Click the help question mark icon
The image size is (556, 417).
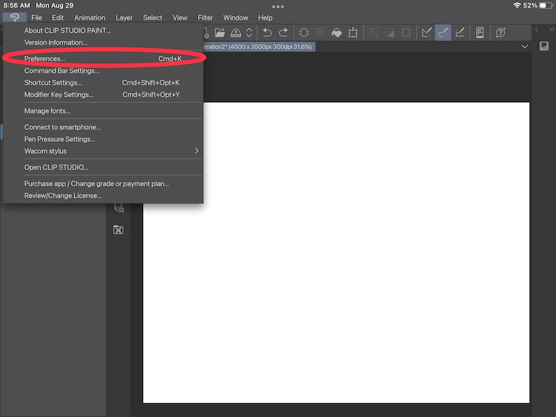point(500,32)
